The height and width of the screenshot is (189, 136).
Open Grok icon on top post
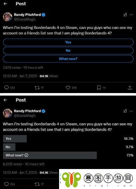[125, 15]
